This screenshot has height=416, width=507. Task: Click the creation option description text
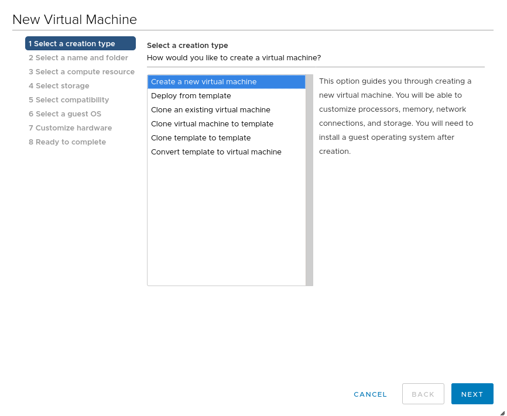pyautogui.click(x=396, y=116)
